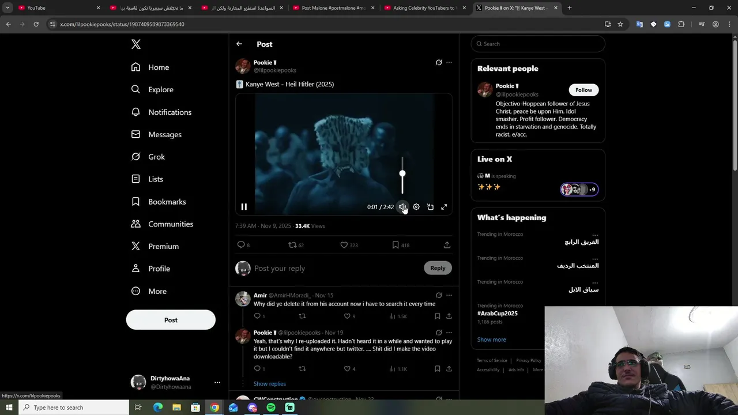Bookmark the main post with 418 saves
This screenshot has height=415, width=738.
coord(401,245)
